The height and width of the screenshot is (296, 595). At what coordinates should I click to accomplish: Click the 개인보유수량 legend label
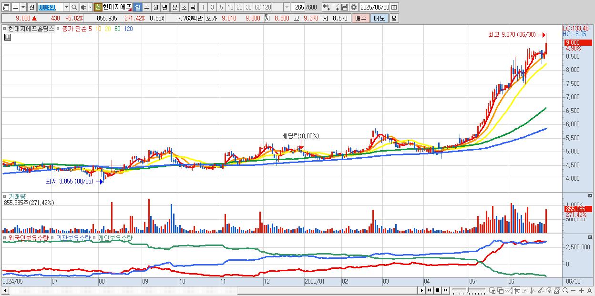pyautogui.click(x=115, y=237)
